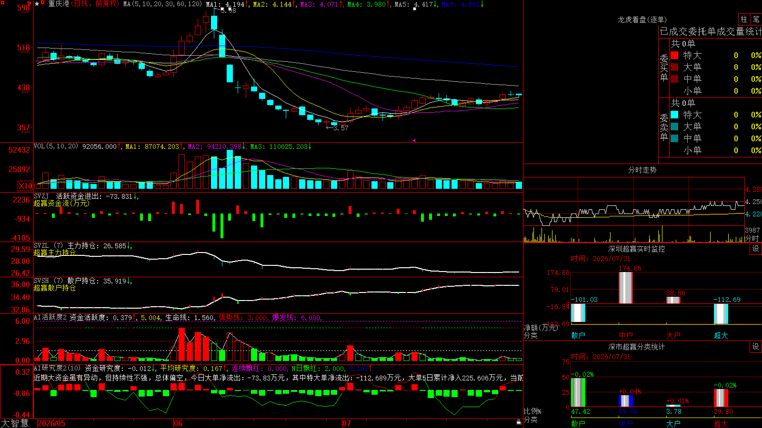Click the cyan 特大 swatch under 委卖单
762x428 pixels.
(x=674, y=115)
